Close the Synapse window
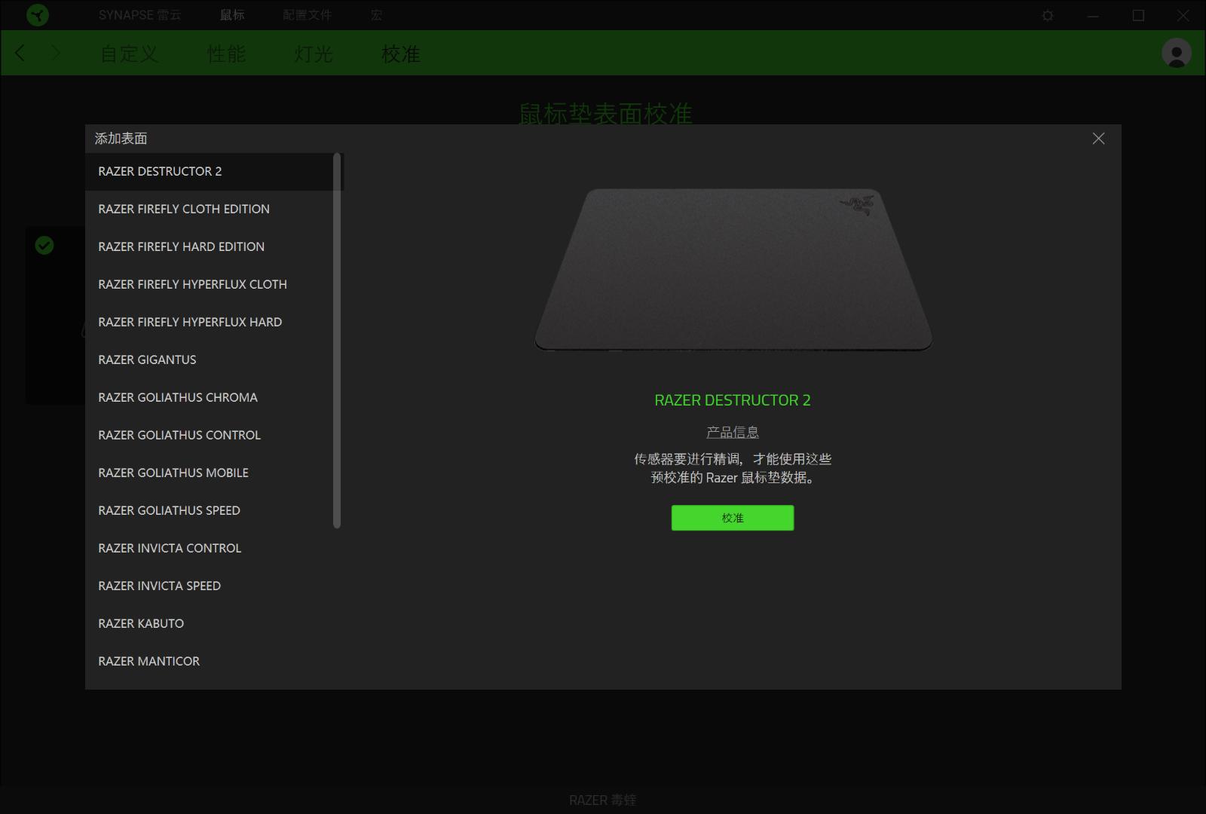 pyautogui.click(x=1183, y=15)
